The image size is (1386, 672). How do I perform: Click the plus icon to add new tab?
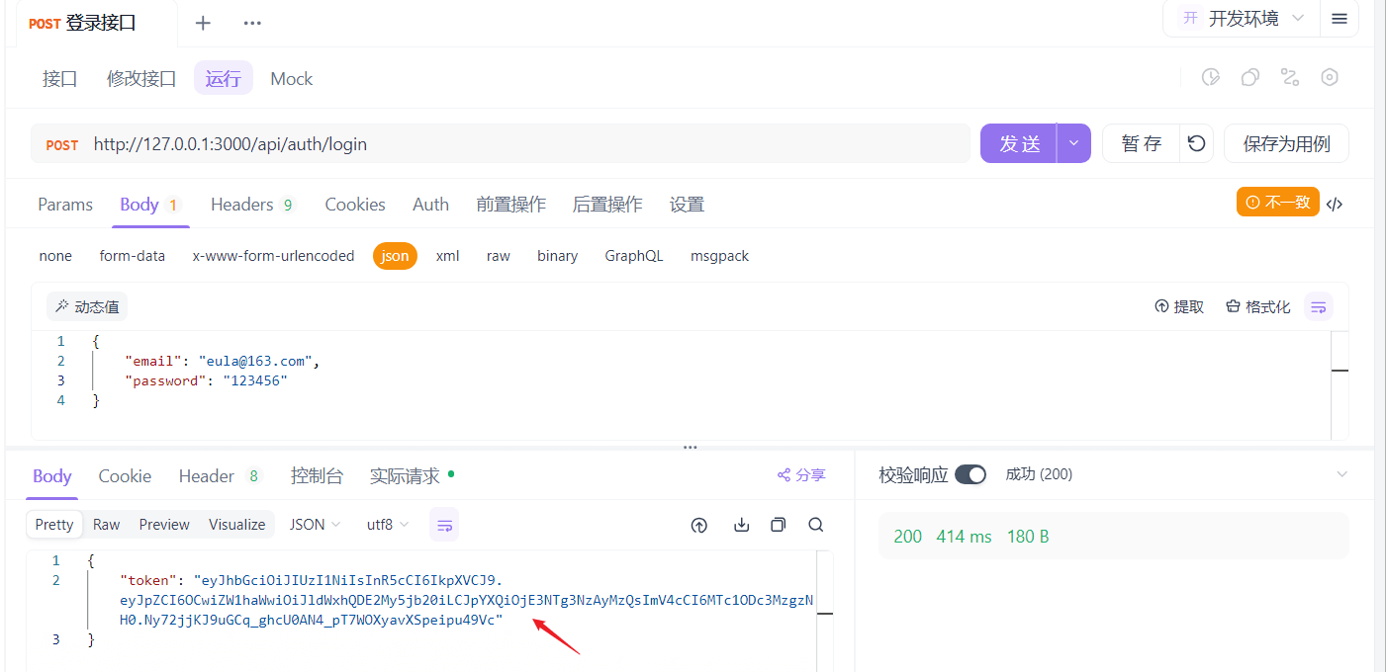203,23
